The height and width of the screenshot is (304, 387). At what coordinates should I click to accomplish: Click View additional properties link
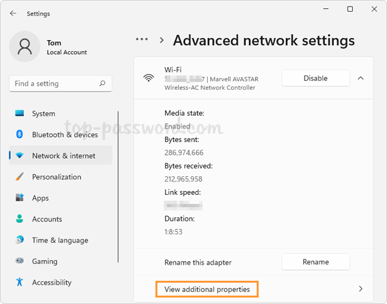click(x=207, y=289)
